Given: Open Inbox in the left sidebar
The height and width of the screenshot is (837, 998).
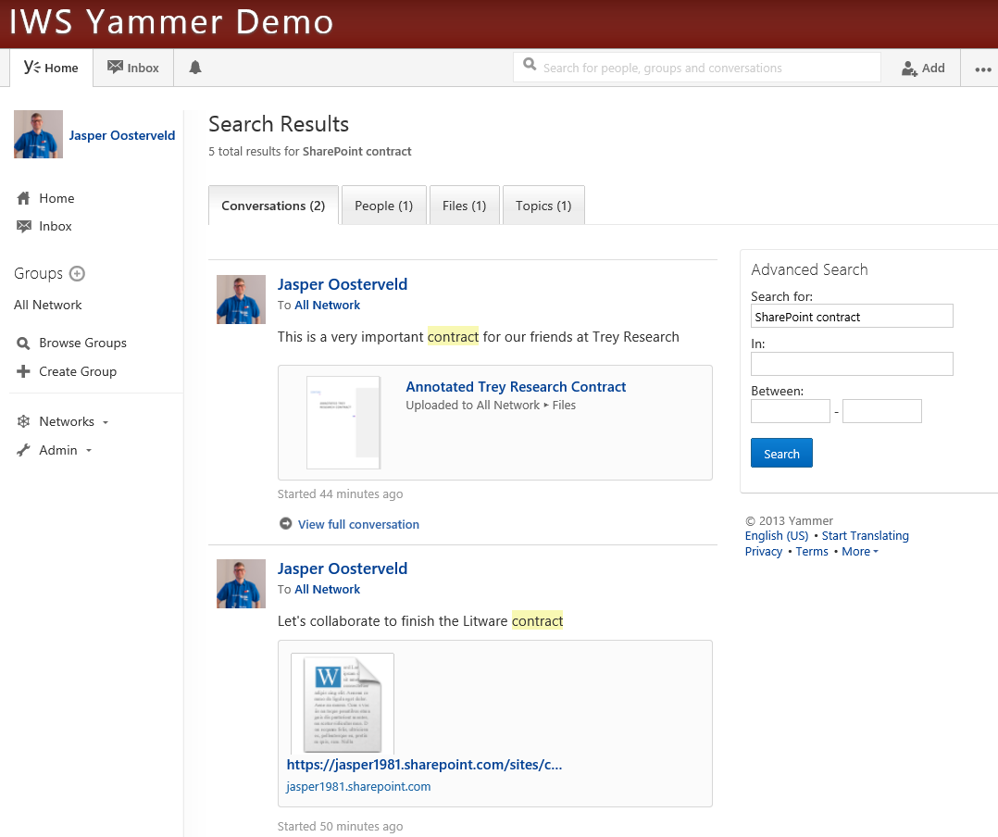Looking at the screenshot, I should click(56, 226).
